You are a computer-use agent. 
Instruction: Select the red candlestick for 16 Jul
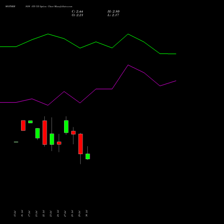coord(23,125)
